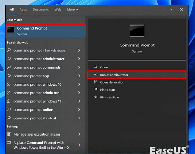Switch to the Apps filter tab
This screenshot has width=195, height=154.
click(x=23, y=10)
